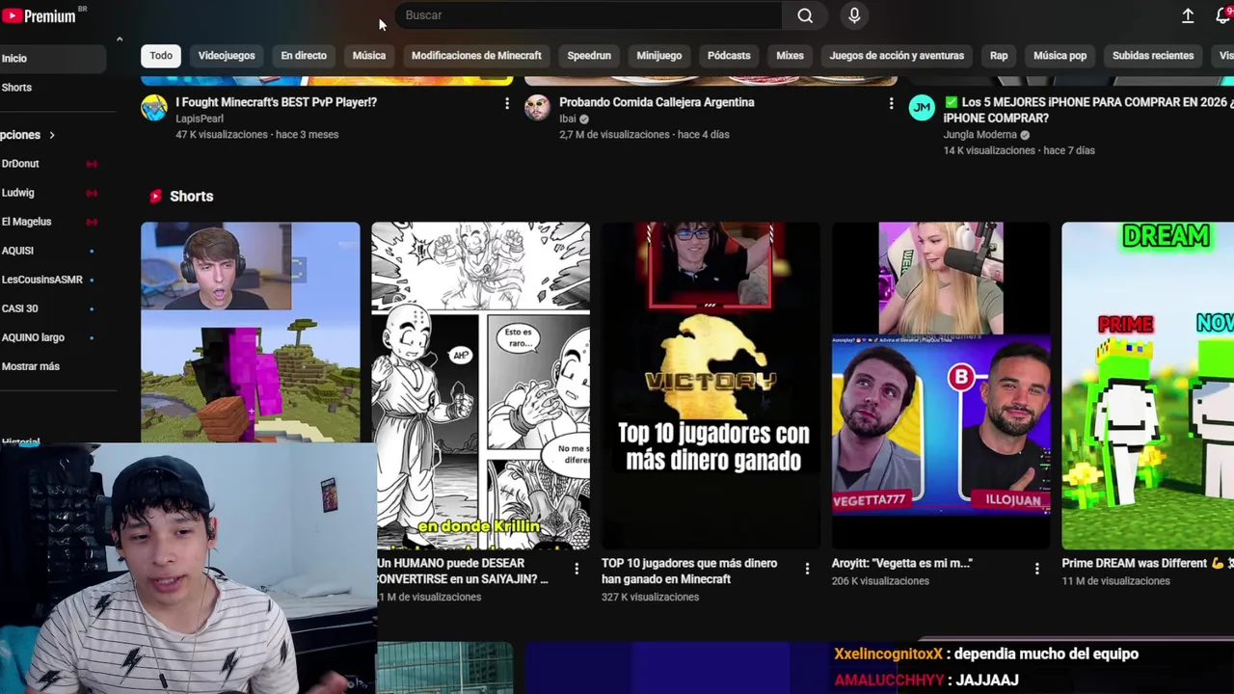
Task: Open options for Aroyitt Vegetta short
Action: 1037,569
